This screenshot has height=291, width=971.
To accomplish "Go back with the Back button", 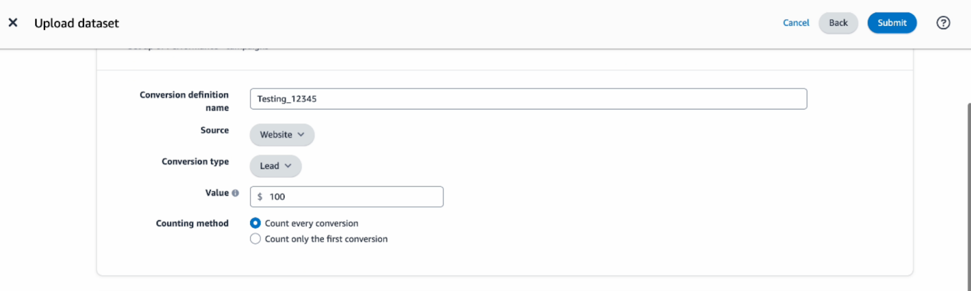I will click(x=838, y=23).
